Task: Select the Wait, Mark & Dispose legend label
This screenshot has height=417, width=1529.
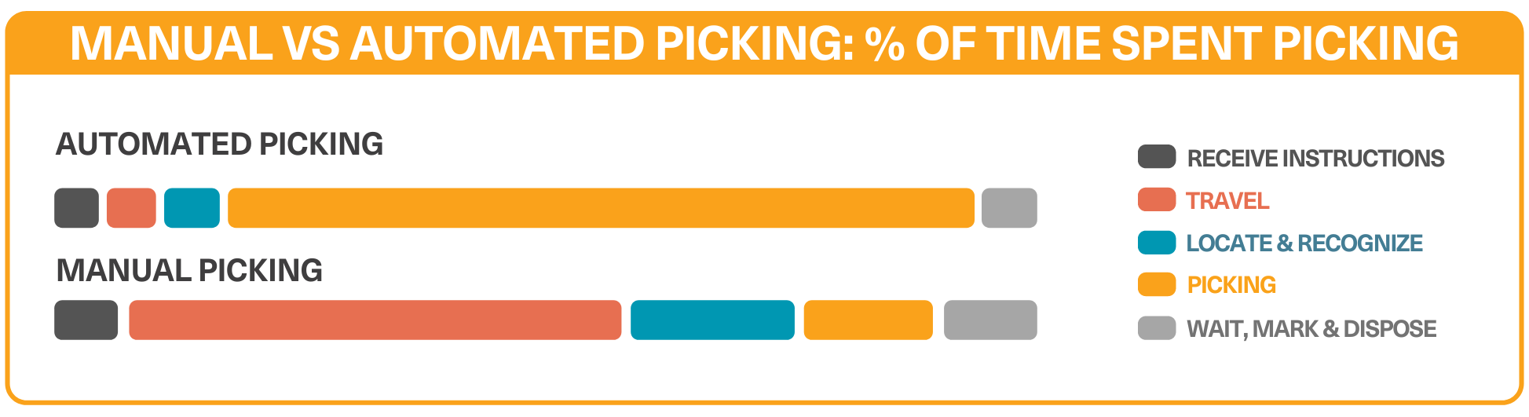Action: [x=1311, y=329]
